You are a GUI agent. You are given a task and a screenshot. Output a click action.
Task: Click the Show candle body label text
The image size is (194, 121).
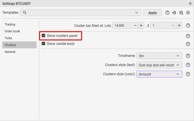point(61,44)
